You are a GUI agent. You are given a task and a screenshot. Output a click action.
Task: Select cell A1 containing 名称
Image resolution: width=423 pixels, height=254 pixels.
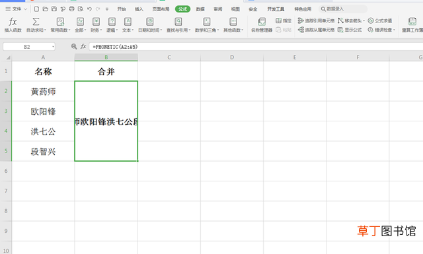(x=43, y=71)
